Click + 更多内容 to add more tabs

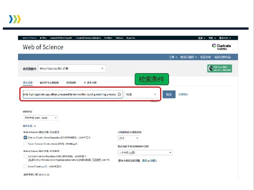tap(90, 83)
